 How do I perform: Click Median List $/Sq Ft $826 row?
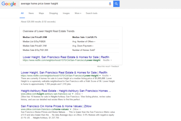[x=34, y=41]
